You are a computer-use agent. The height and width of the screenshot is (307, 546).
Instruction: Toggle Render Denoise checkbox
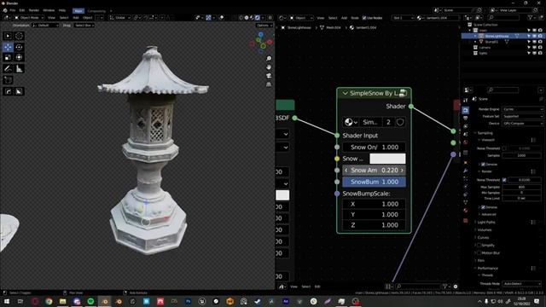(x=483, y=207)
